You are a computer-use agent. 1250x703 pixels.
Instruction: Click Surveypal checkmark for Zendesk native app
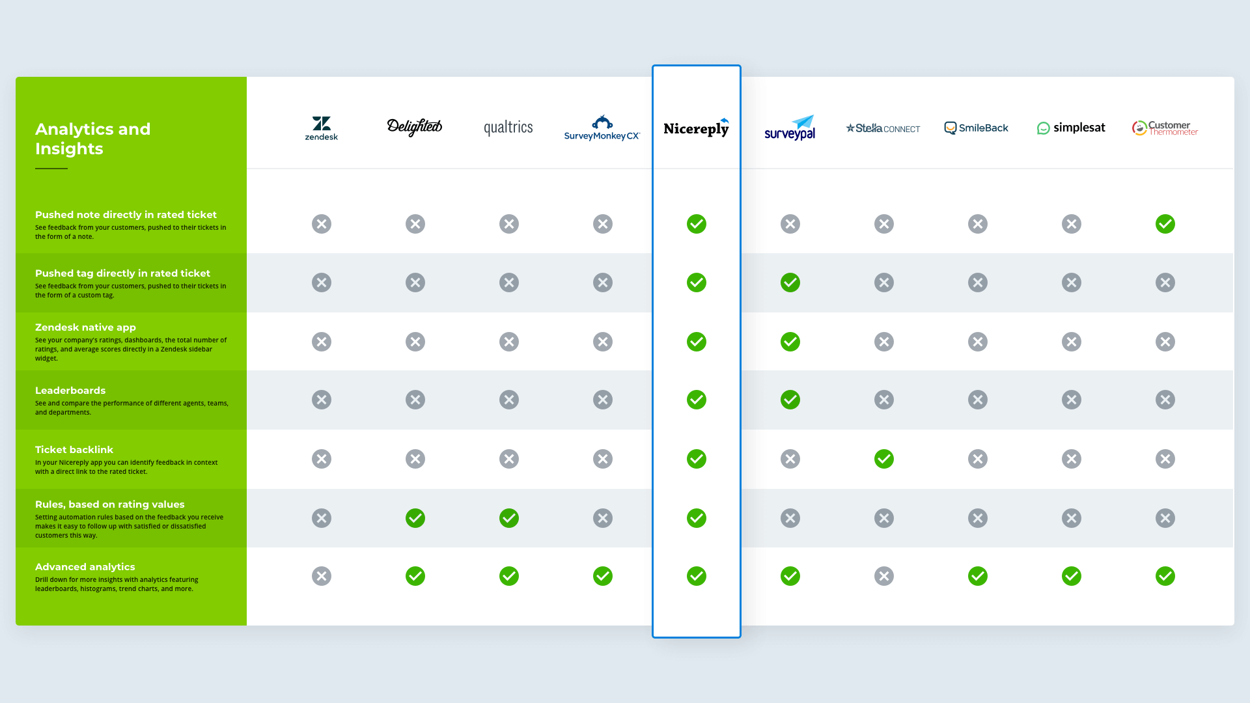pos(790,342)
